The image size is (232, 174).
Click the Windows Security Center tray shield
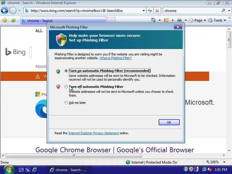click(191, 169)
